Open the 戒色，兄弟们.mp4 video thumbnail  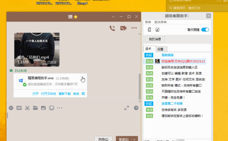(x=37, y=50)
